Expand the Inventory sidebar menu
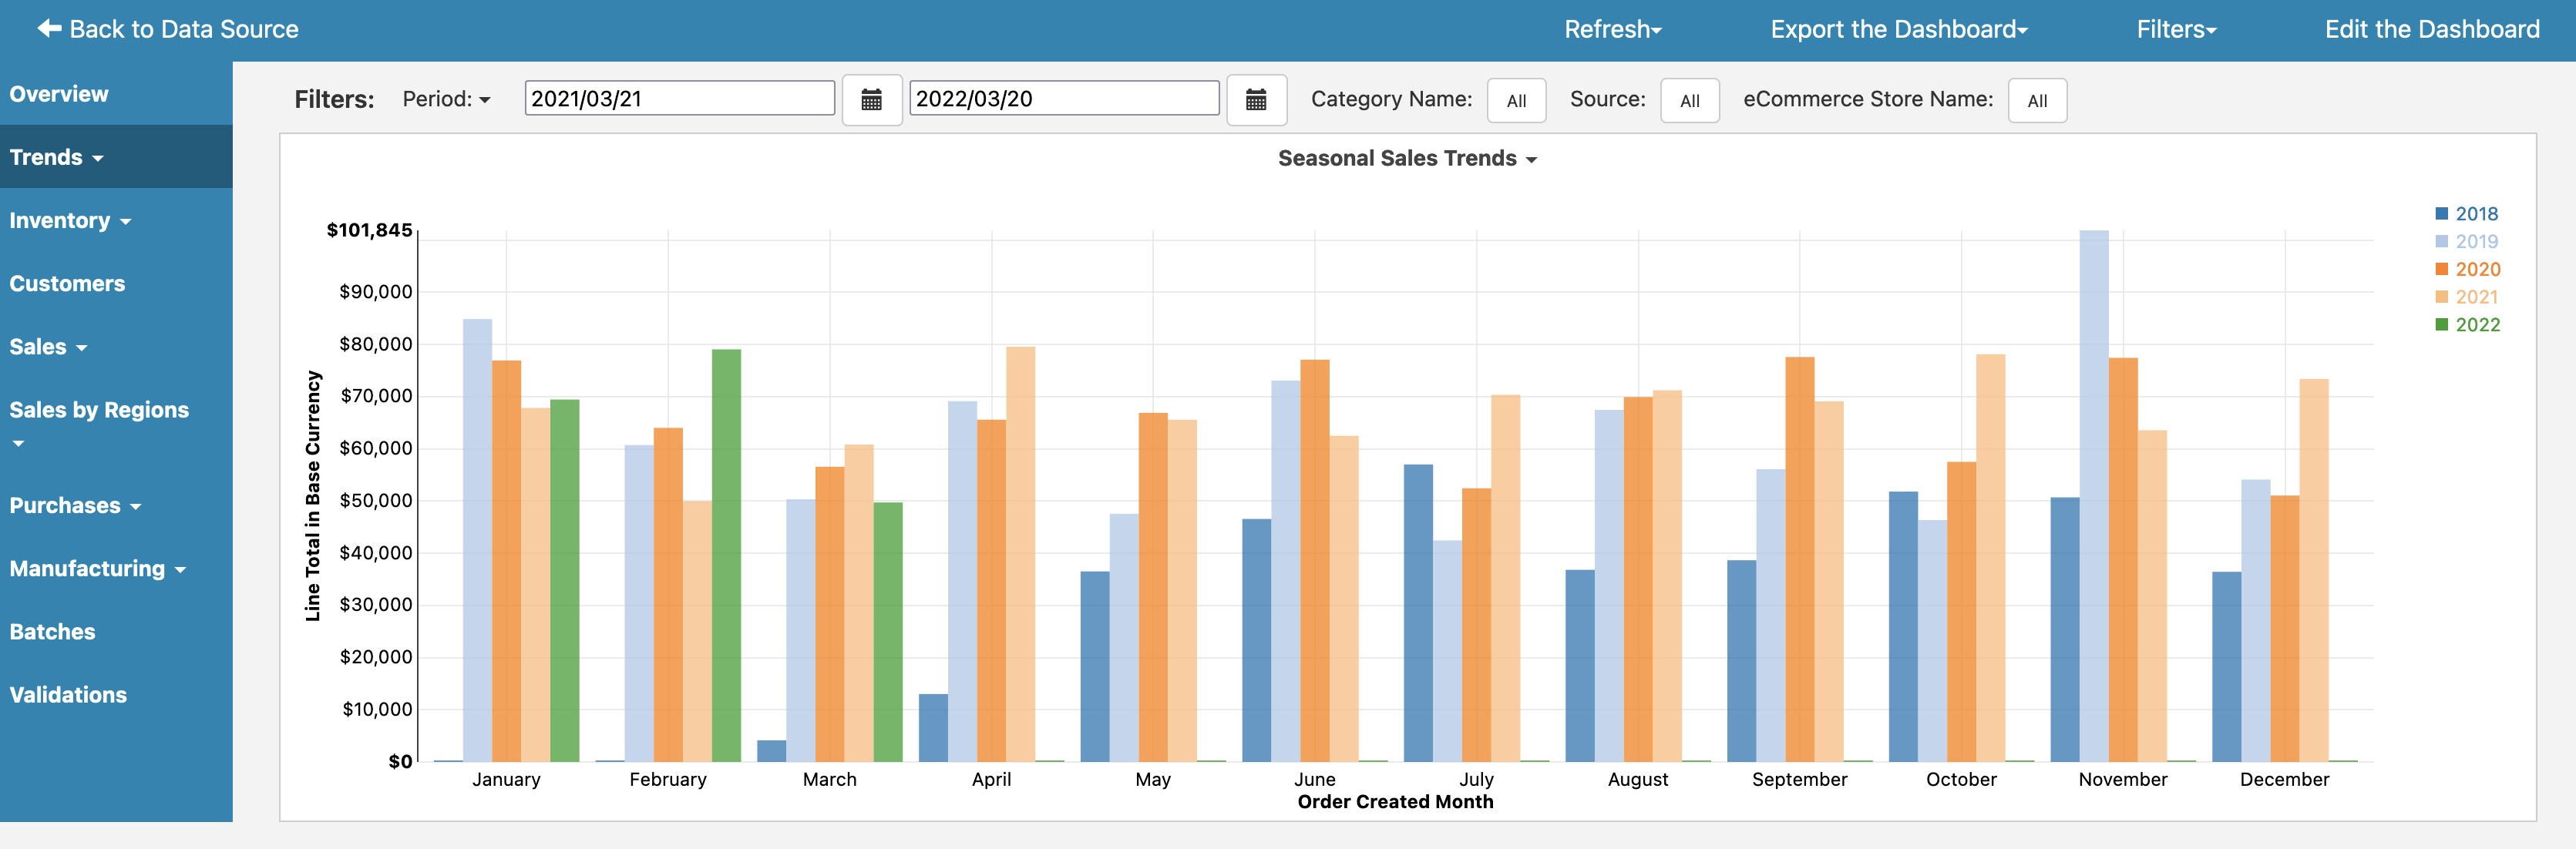Viewport: 2576px width, 849px height. click(116, 220)
